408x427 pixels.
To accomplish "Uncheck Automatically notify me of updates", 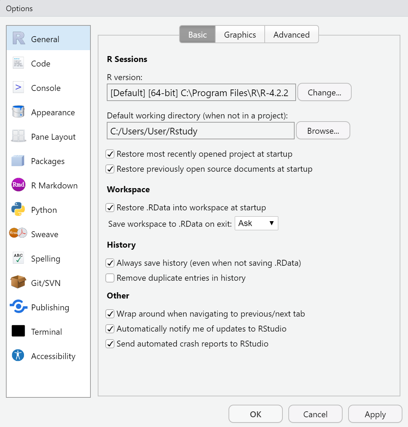I will pyautogui.click(x=110, y=329).
